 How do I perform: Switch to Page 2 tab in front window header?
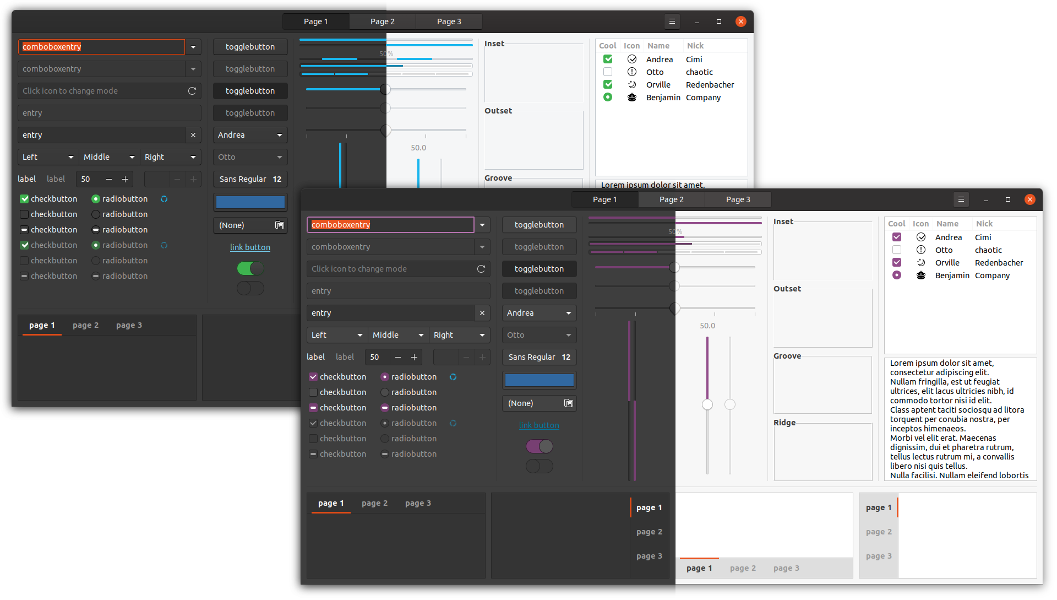(x=671, y=199)
